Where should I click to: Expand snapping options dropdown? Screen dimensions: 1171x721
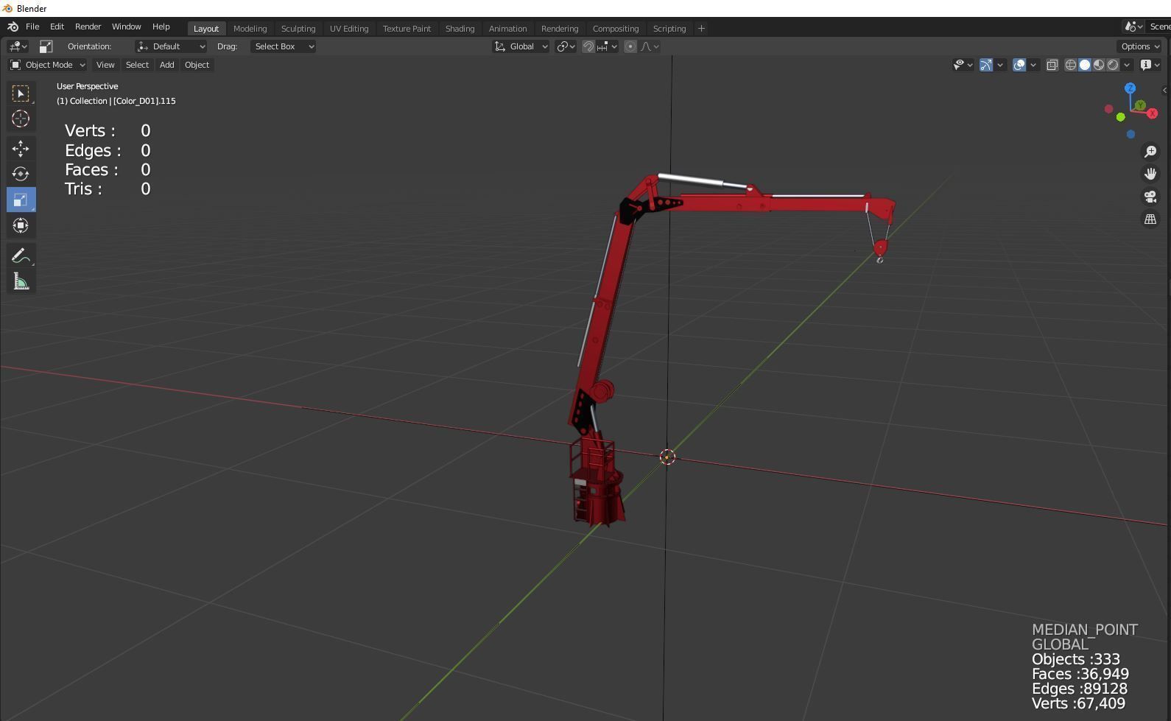tap(608, 46)
